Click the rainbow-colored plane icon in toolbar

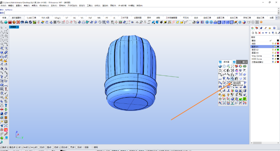43,22
